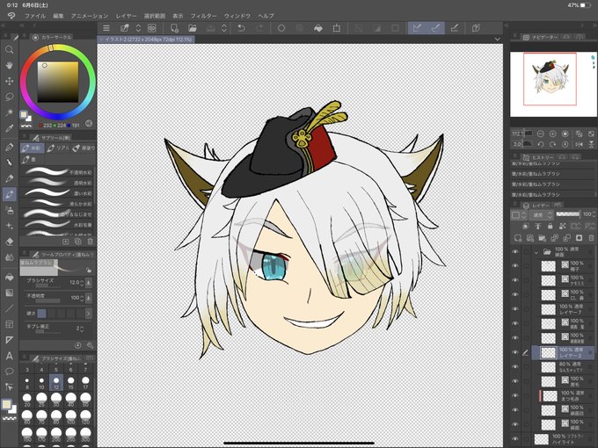Select the 厚塗り sub tool group

pyautogui.click(x=84, y=148)
